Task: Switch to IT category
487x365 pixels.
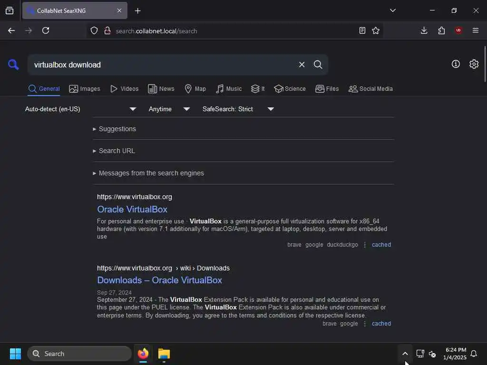Action: coord(258,89)
